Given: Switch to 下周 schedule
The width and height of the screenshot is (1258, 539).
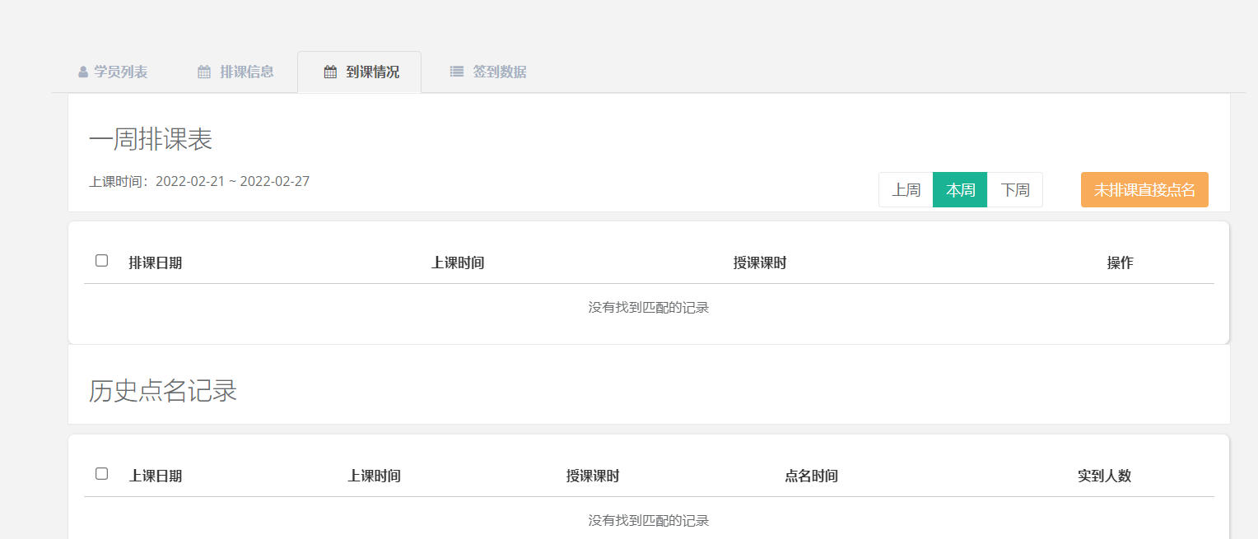Looking at the screenshot, I should point(1014,190).
